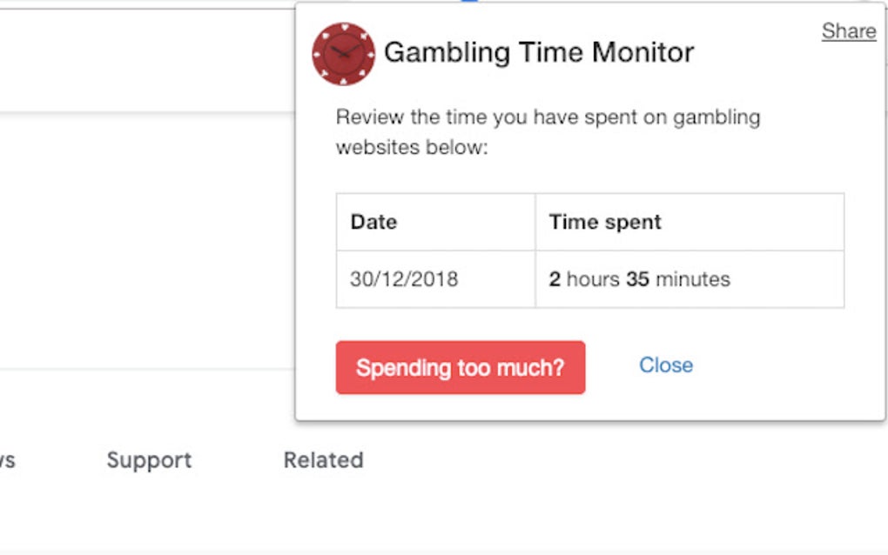The width and height of the screenshot is (888, 555).
Task: Select the partially visible Reviews tab
Action: 7,460
